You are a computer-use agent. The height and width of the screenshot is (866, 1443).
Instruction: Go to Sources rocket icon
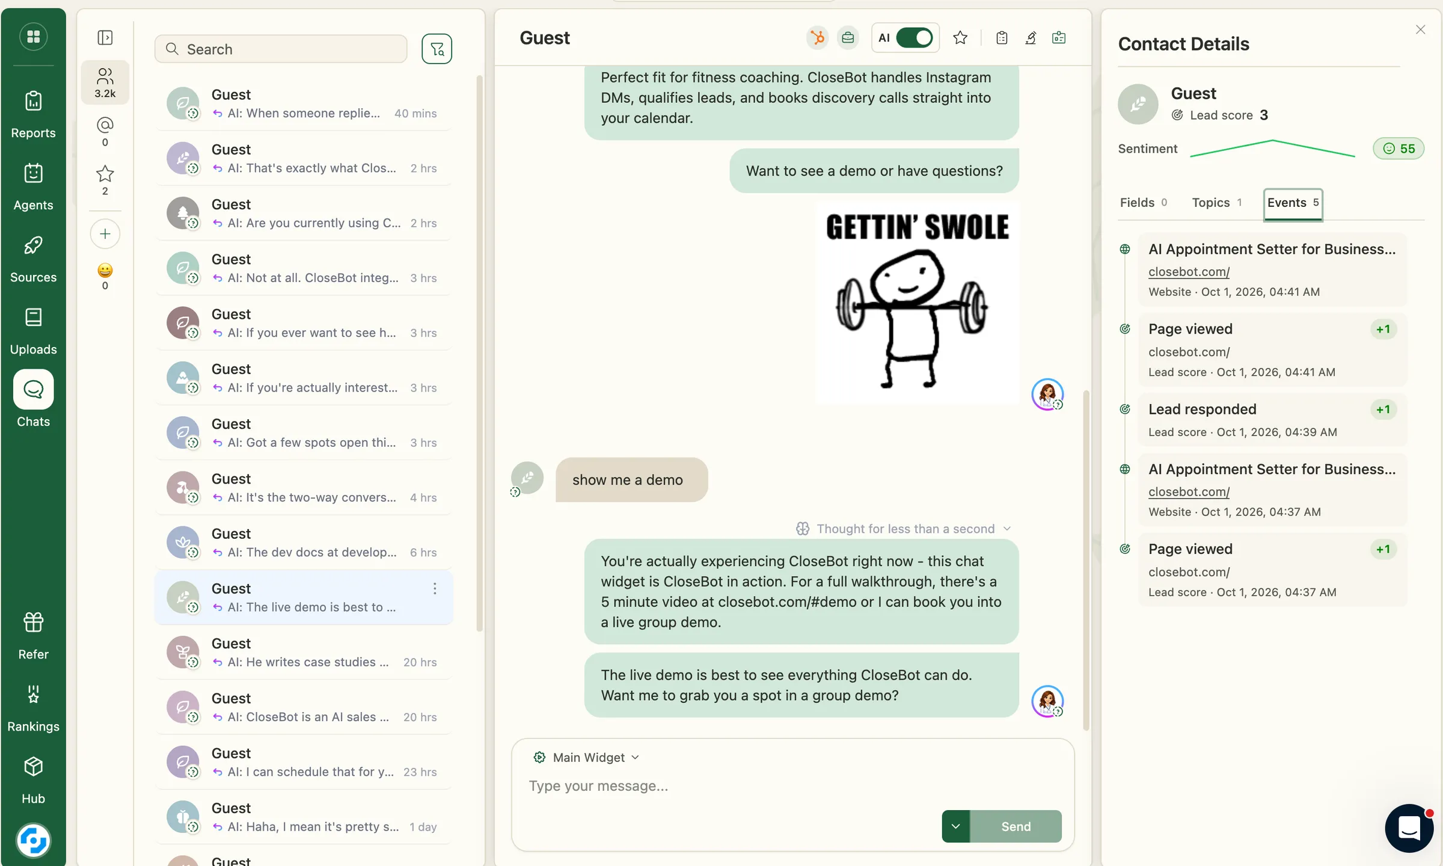coord(33,245)
